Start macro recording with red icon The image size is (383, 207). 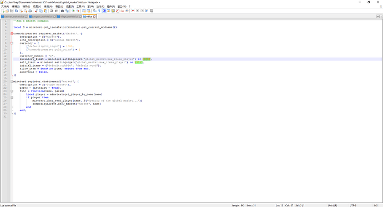point(133,11)
